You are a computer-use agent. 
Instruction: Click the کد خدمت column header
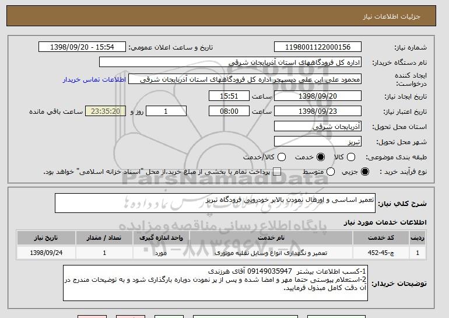tap(381, 238)
